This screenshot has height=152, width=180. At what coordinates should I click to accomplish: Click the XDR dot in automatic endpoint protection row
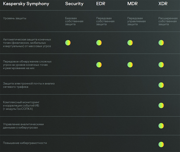pyautogui.click(x=161, y=43)
